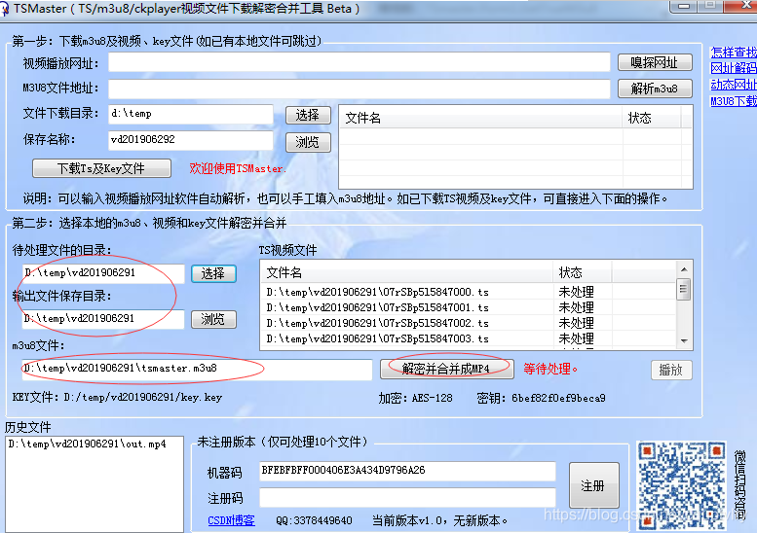Click 文件名 column header in TS视频文件 list

(x=406, y=272)
